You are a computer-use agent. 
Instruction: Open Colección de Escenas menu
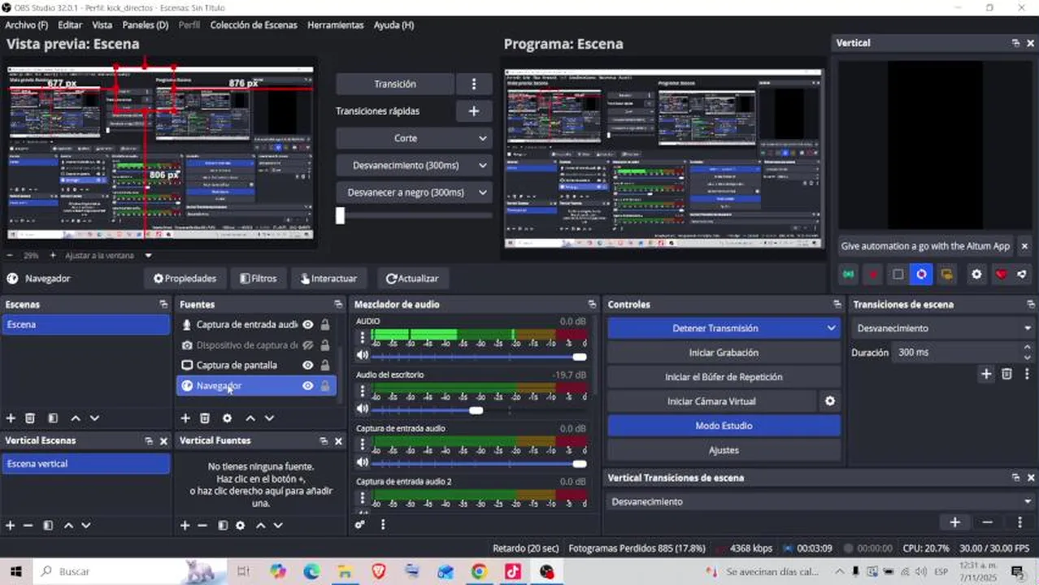point(254,25)
